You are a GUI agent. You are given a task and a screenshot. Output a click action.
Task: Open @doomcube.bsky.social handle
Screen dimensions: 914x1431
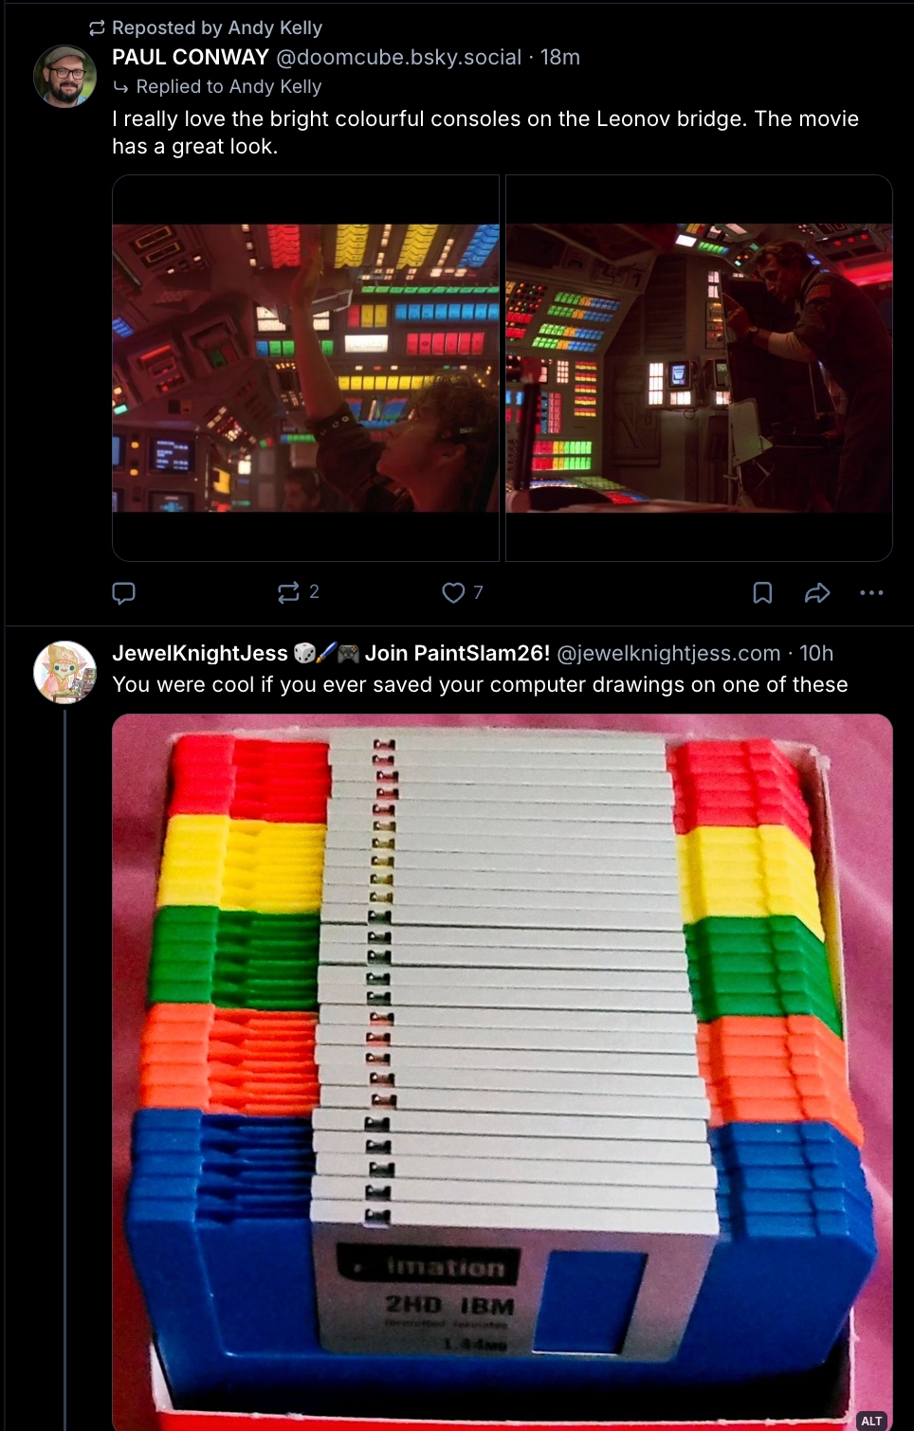tap(398, 57)
